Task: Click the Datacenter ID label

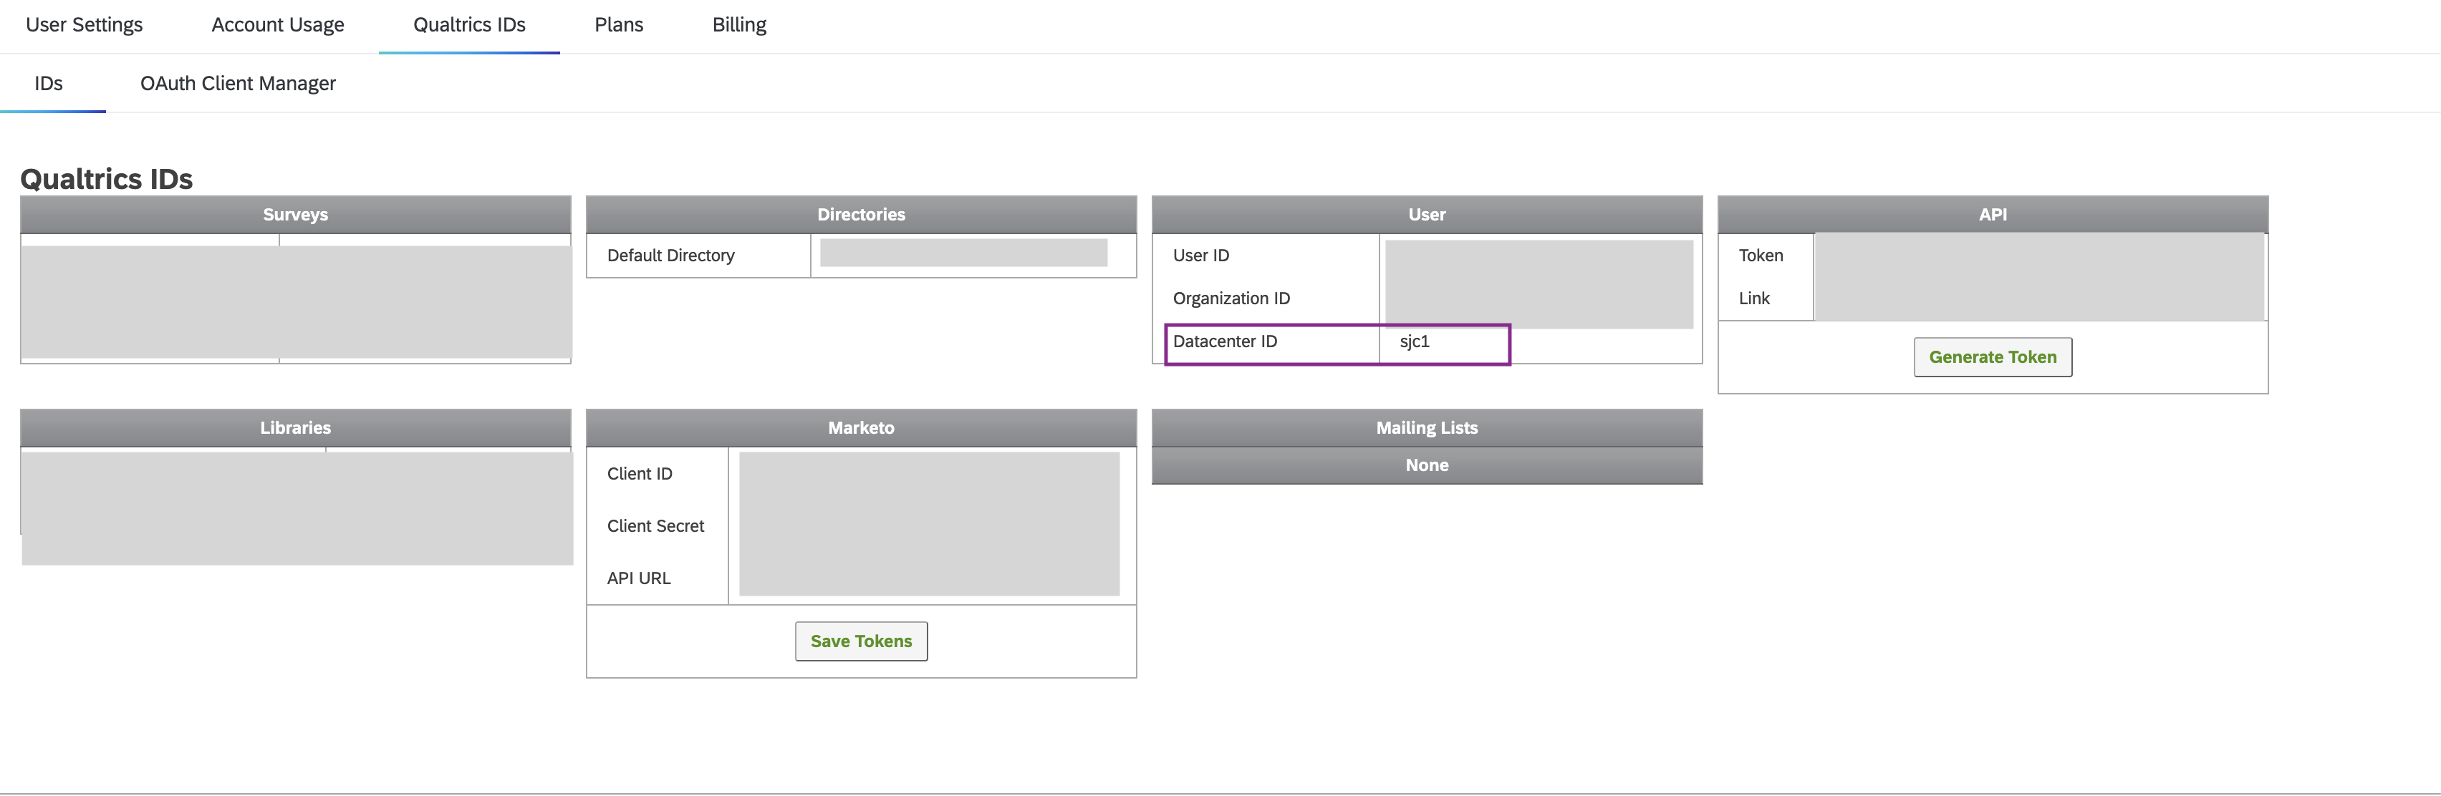Action: [1224, 341]
